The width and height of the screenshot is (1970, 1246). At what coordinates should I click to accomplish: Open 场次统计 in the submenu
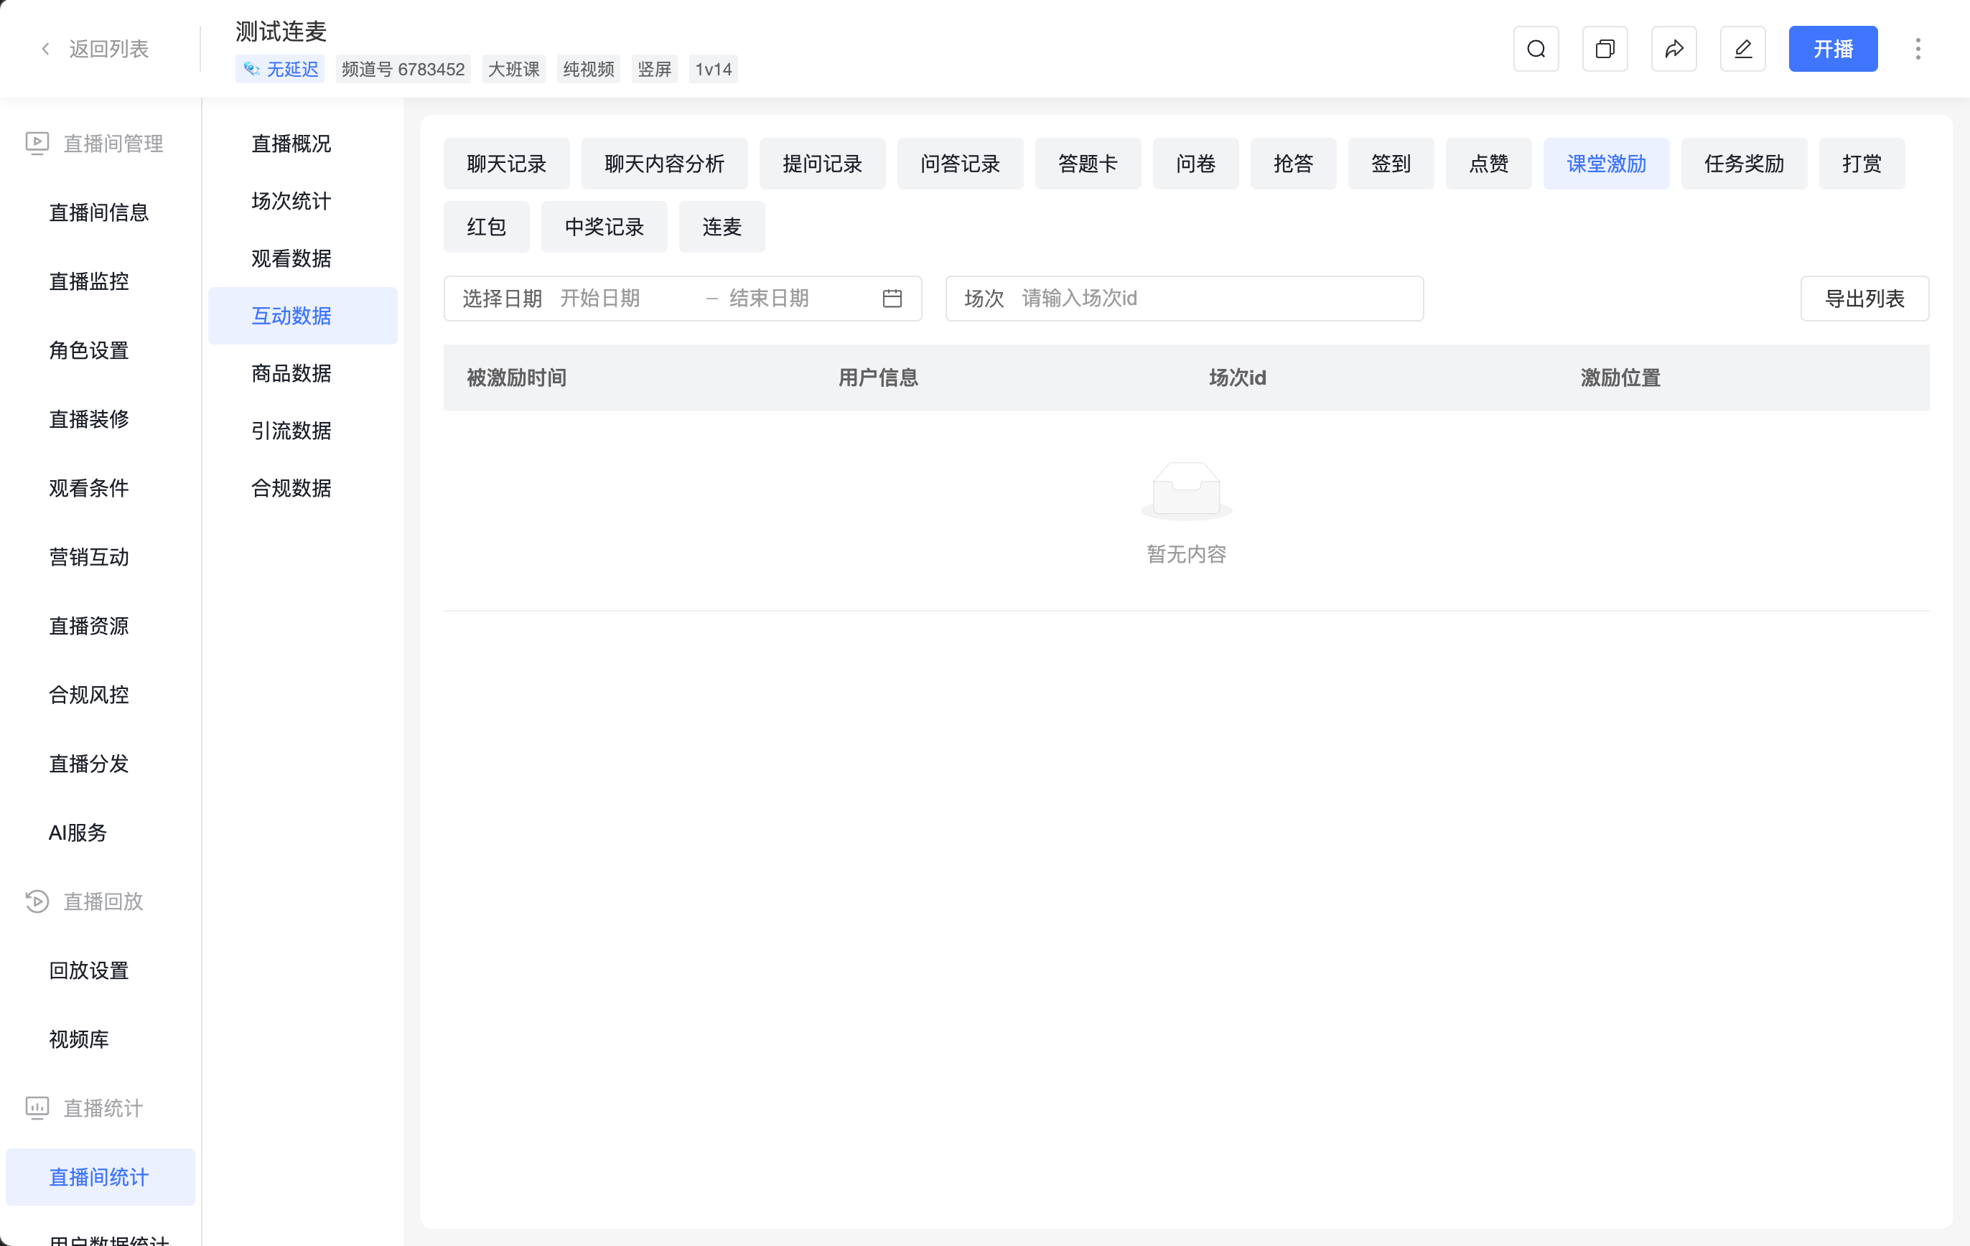click(303, 201)
